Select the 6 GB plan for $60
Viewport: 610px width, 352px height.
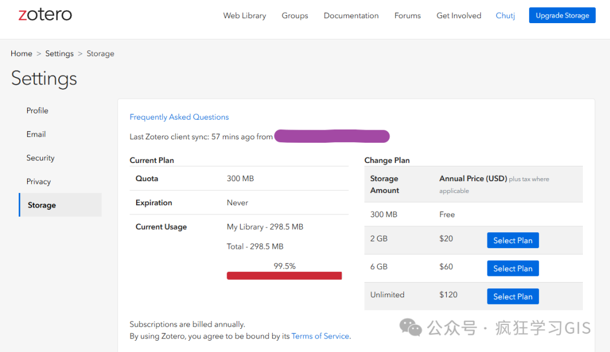[512, 269]
